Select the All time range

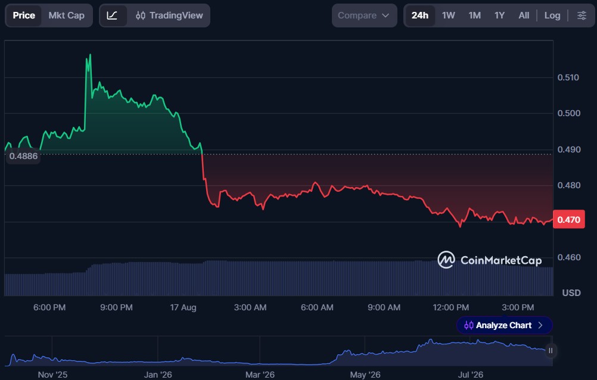coord(524,15)
